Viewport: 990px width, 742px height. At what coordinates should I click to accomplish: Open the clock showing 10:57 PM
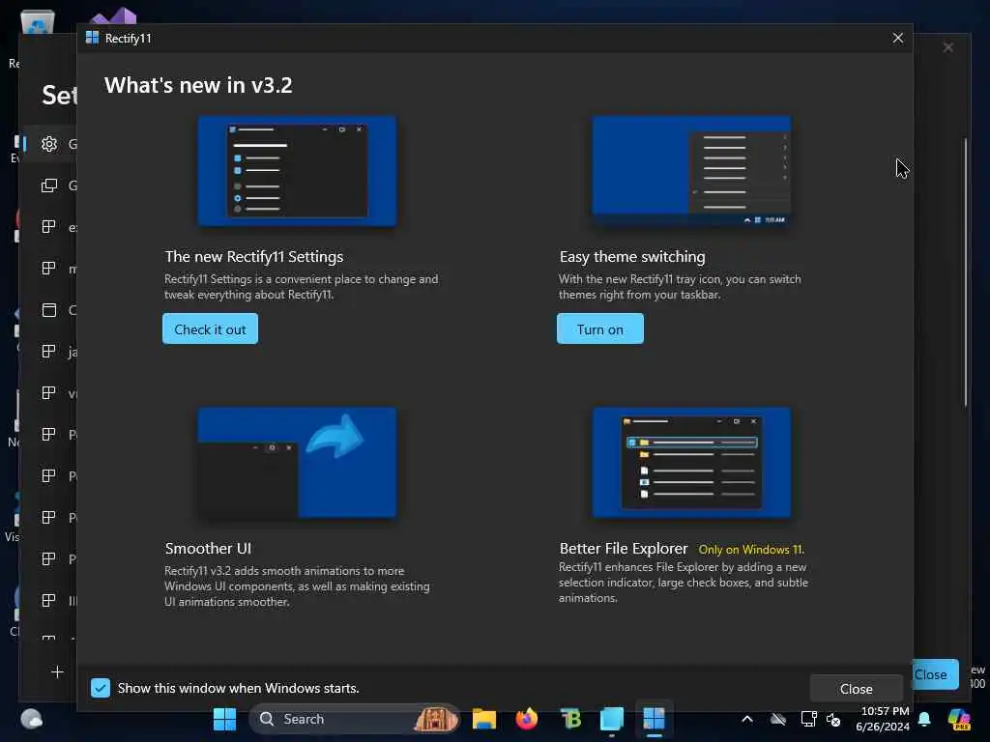(x=884, y=719)
